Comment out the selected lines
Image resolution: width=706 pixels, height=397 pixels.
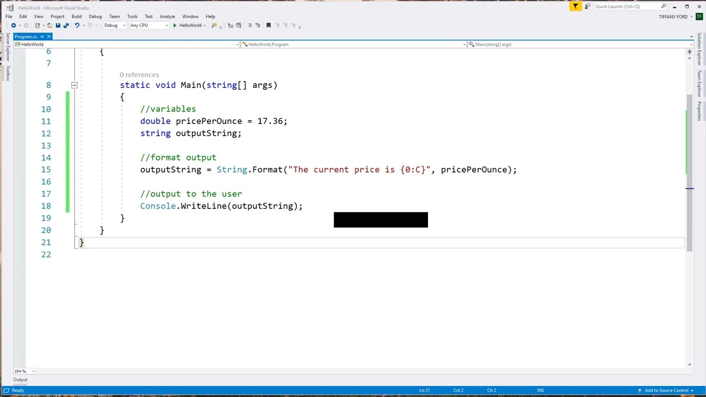(x=249, y=25)
